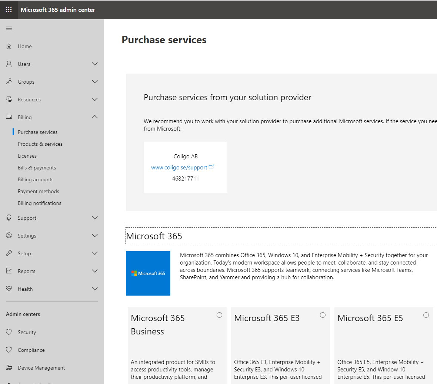Screen dimensions: 437x384
Task: Open Reports via its chart icon
Action: point(9,271)
